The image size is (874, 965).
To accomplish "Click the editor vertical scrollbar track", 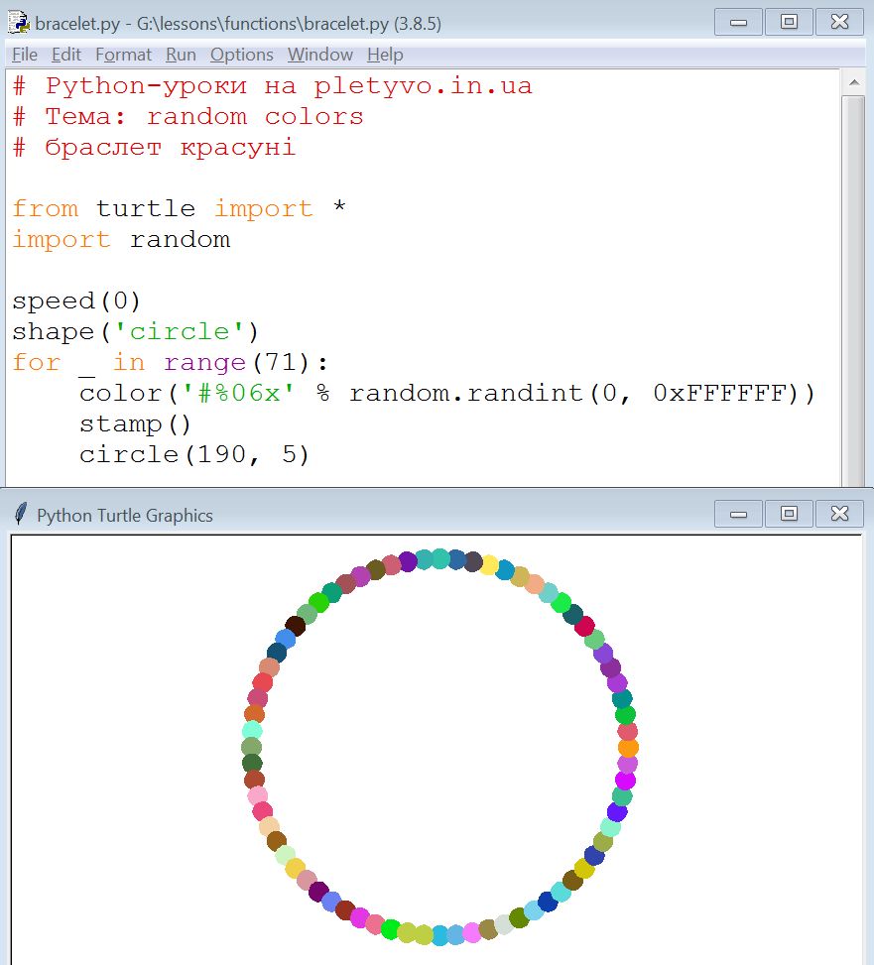I will (x=854, y=290).
